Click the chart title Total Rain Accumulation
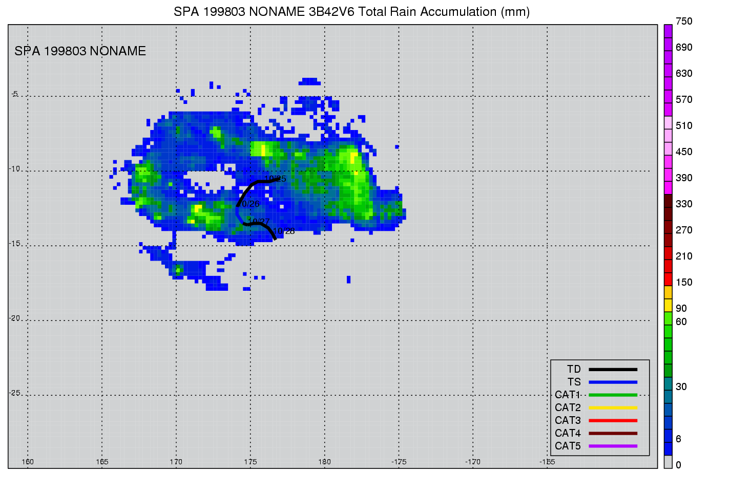 (x=351, y=12)
